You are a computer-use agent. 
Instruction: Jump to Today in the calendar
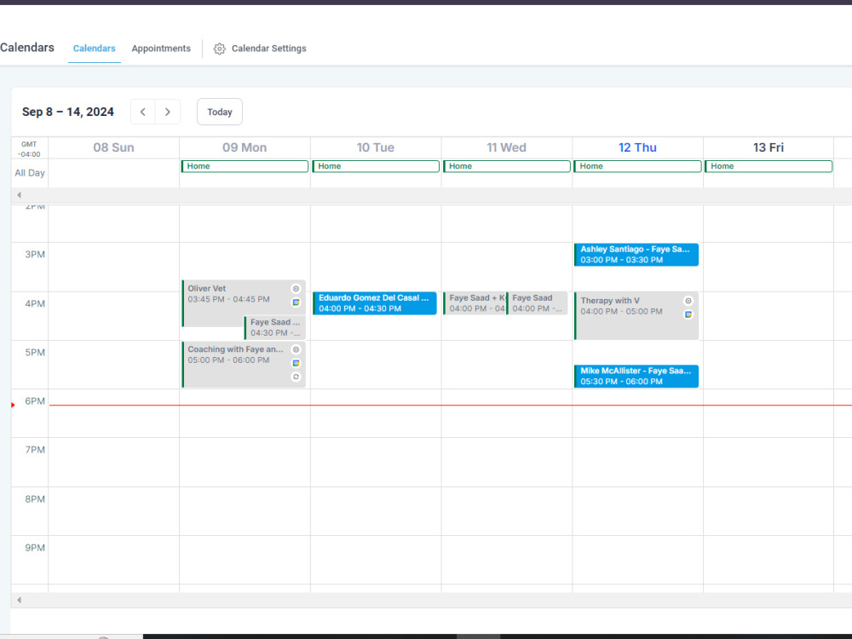click(x=220, y=112)
